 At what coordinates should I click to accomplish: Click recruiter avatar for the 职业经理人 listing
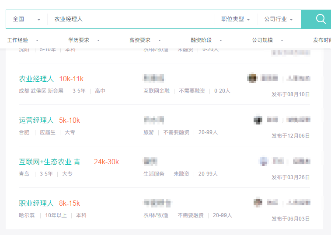(x=258, y=203)
